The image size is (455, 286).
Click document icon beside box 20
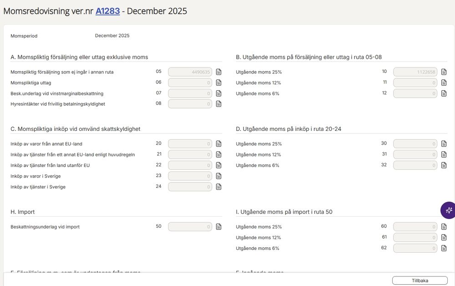[219, 144]
